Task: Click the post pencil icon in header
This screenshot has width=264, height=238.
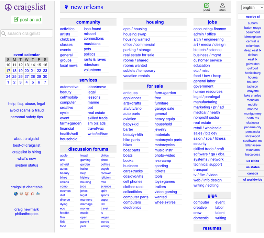Action: (x=206, y=6)
